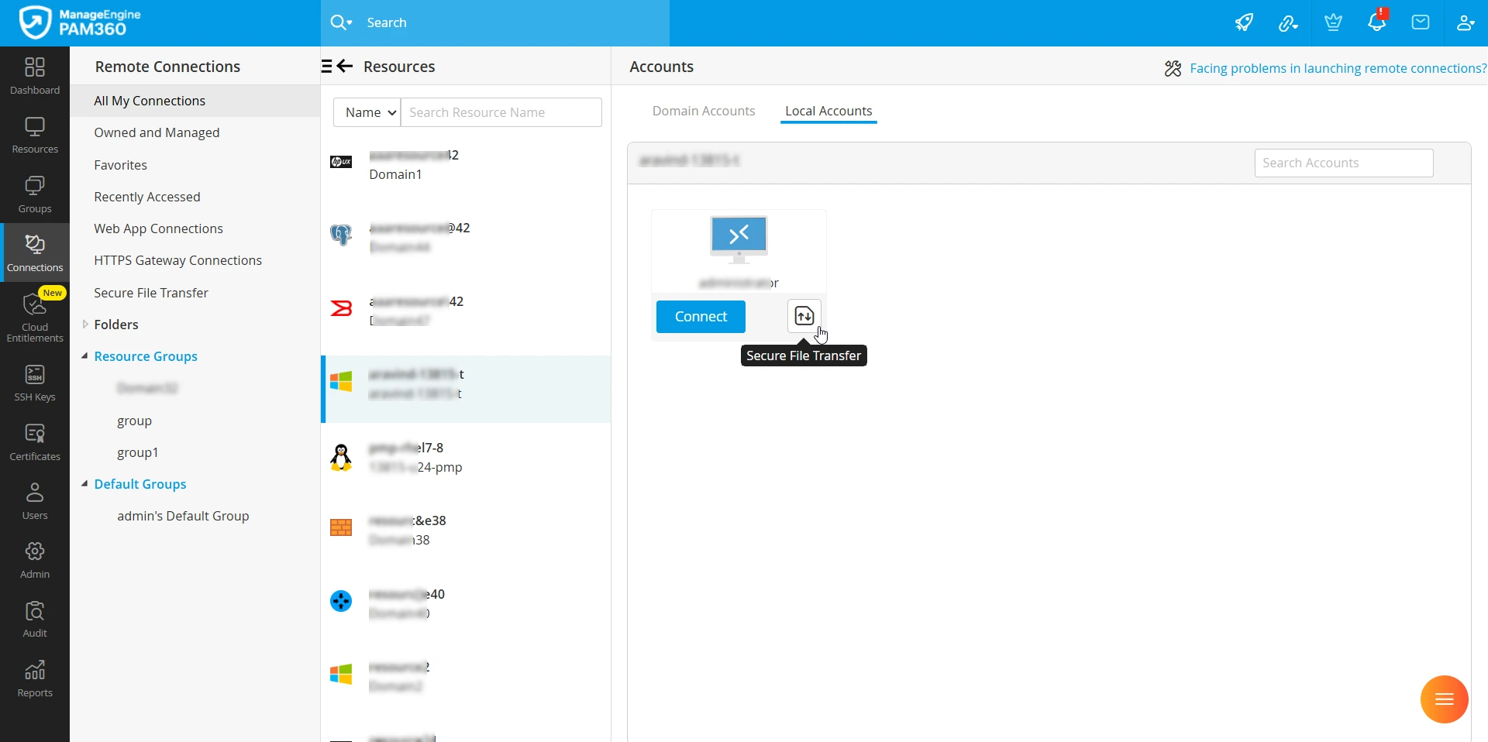Viewport: 1488px width, 742px height.
Task: Click the user profile icon in the header
Action: (1465, 22)
